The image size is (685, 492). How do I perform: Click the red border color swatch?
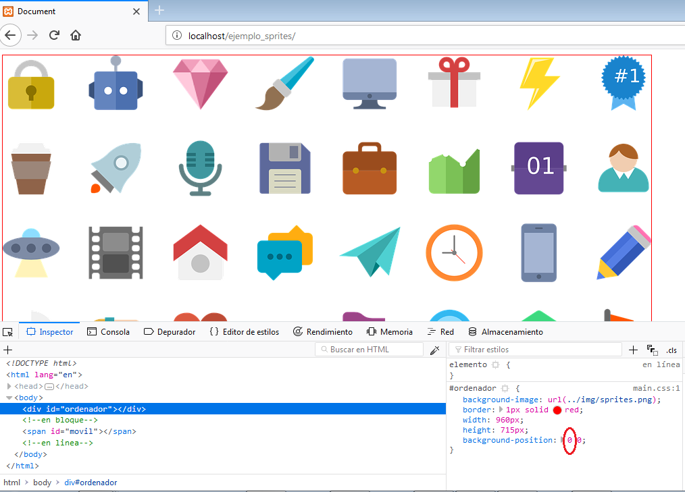tap(557, 410)
